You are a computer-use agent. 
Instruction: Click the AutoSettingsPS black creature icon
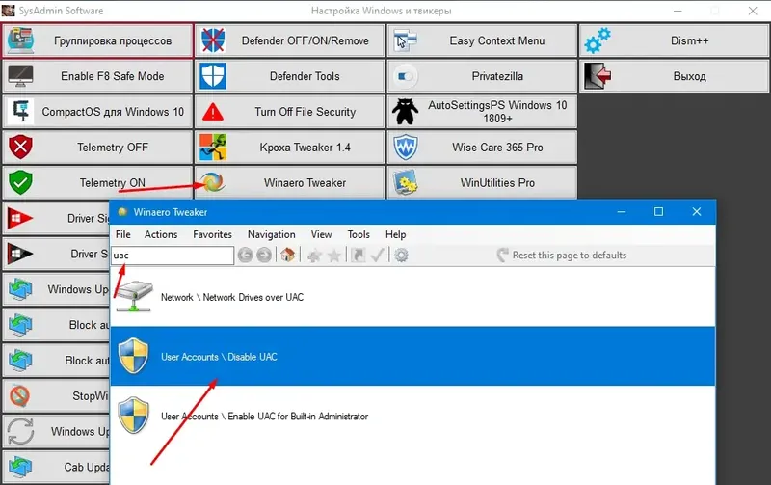405,112
